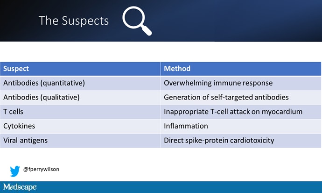The width and height of the screenshot is (322, 193).
Task: Select the 'Cytokines' table cell
Action: pyautogui.click(x=19, y=126)
